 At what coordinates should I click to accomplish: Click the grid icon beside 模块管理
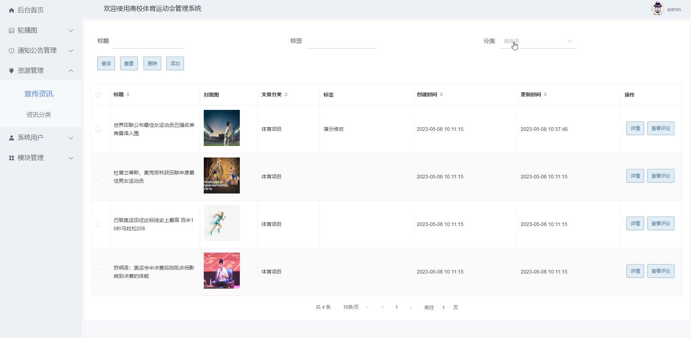pos(12,158)
